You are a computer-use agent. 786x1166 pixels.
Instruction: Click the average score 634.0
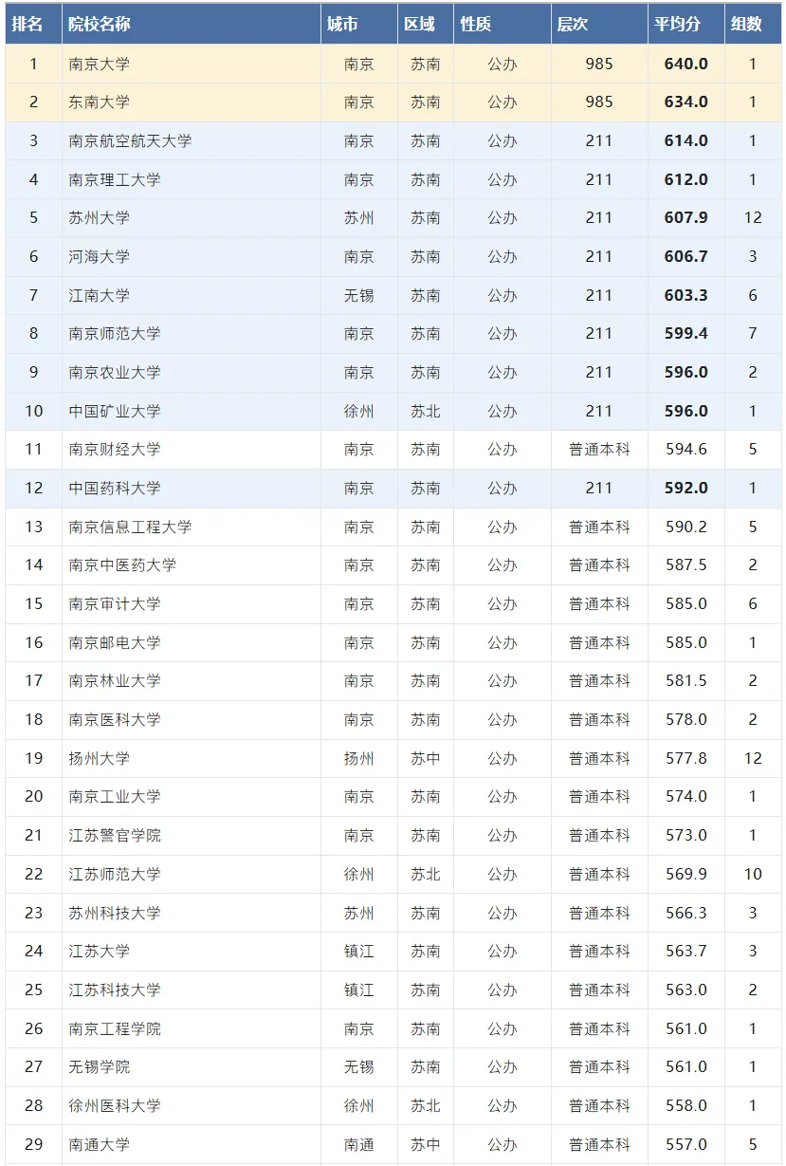(x=686, y=102)
